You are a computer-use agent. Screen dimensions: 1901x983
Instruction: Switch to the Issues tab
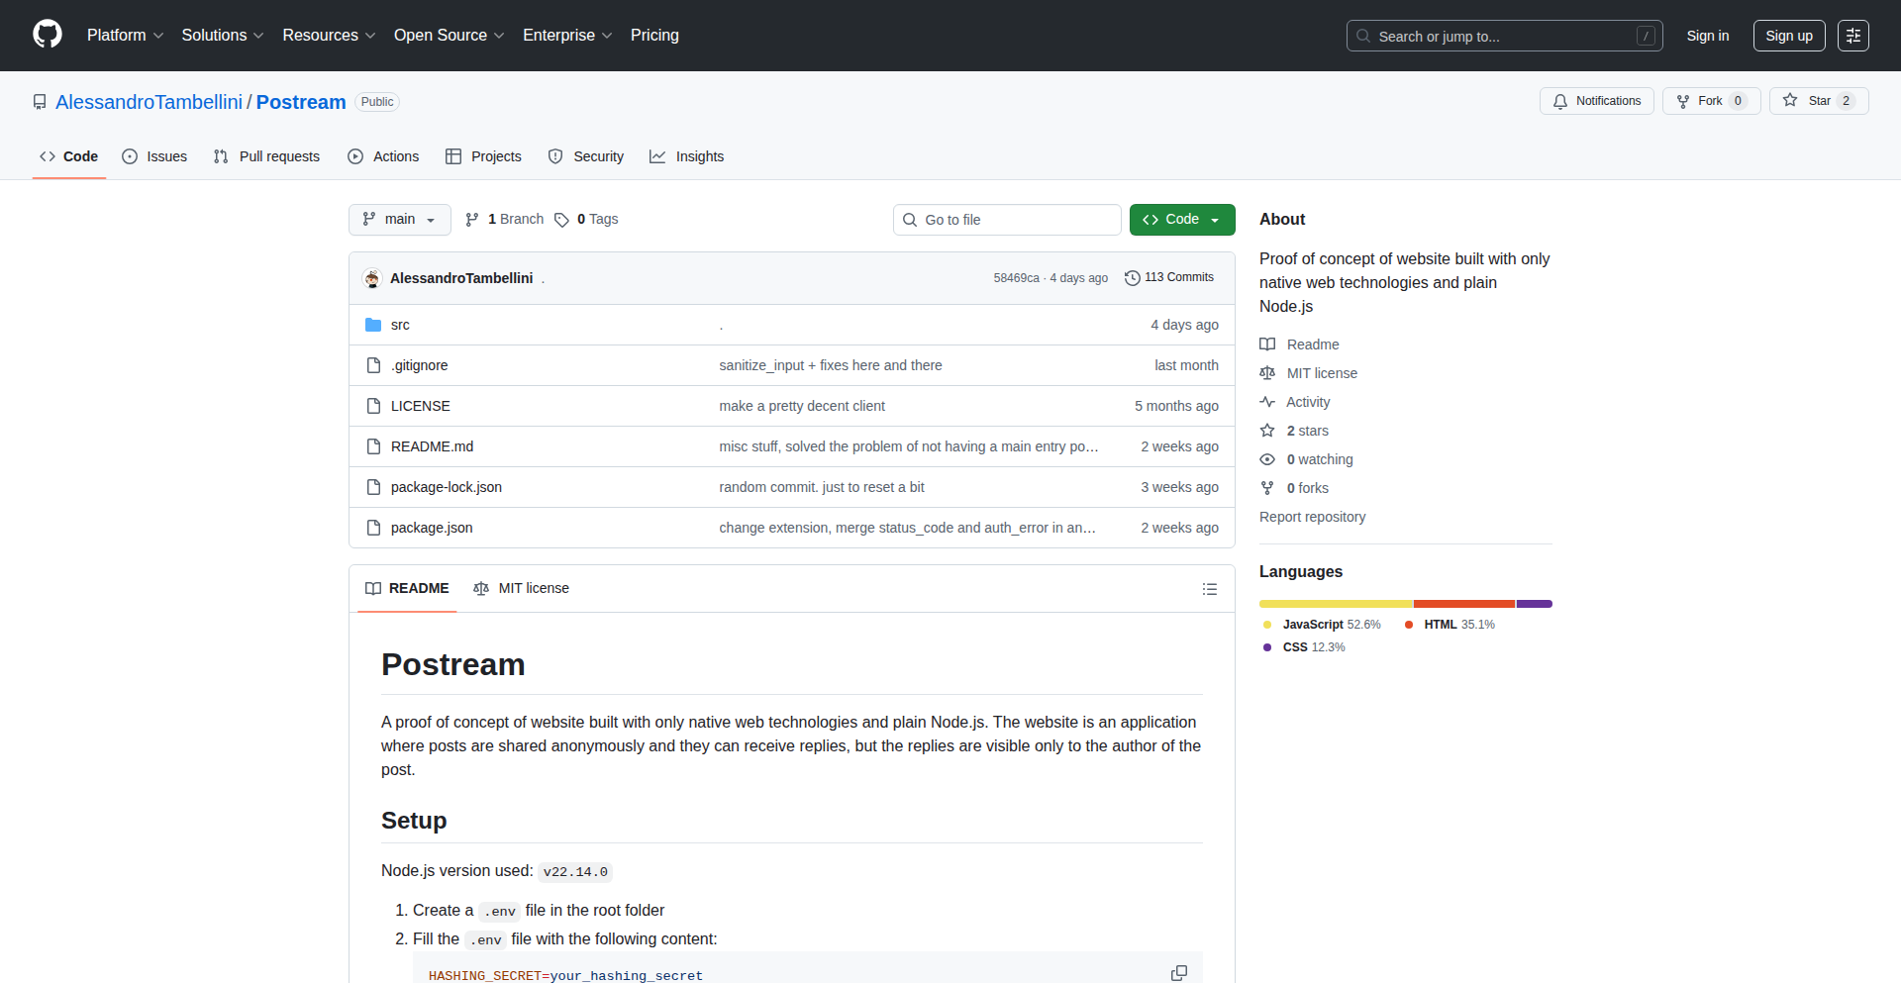click(154, 156)
